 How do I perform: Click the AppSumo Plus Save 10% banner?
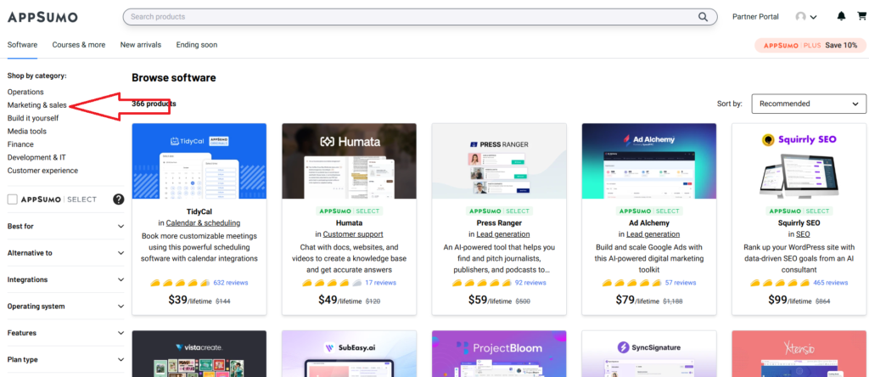[x=810, y=46]
